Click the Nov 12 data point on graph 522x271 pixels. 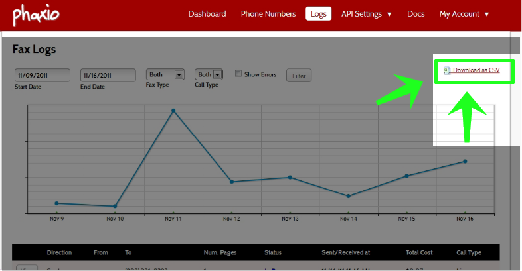click(232, 182)
